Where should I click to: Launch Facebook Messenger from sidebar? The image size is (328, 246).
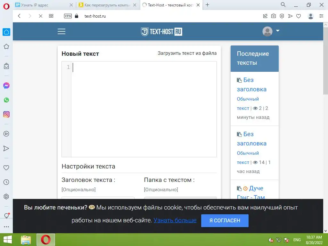(x=6, y=86)
